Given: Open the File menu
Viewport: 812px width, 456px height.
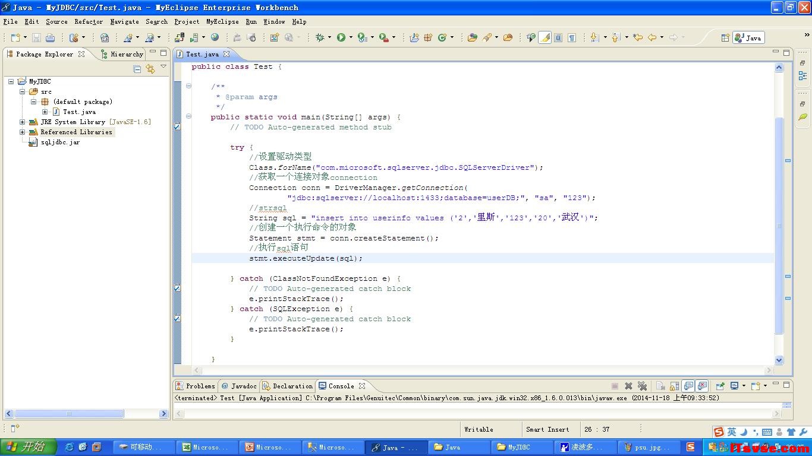Looking at the screenshot, I should point(10,21).
